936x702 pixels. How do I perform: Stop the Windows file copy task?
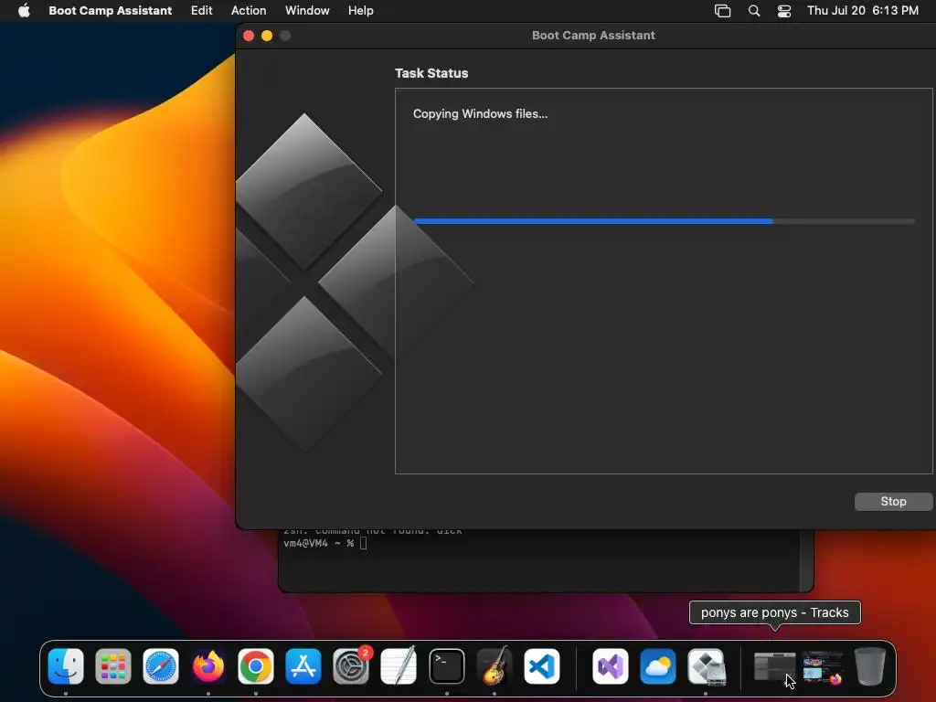[893, 502]
